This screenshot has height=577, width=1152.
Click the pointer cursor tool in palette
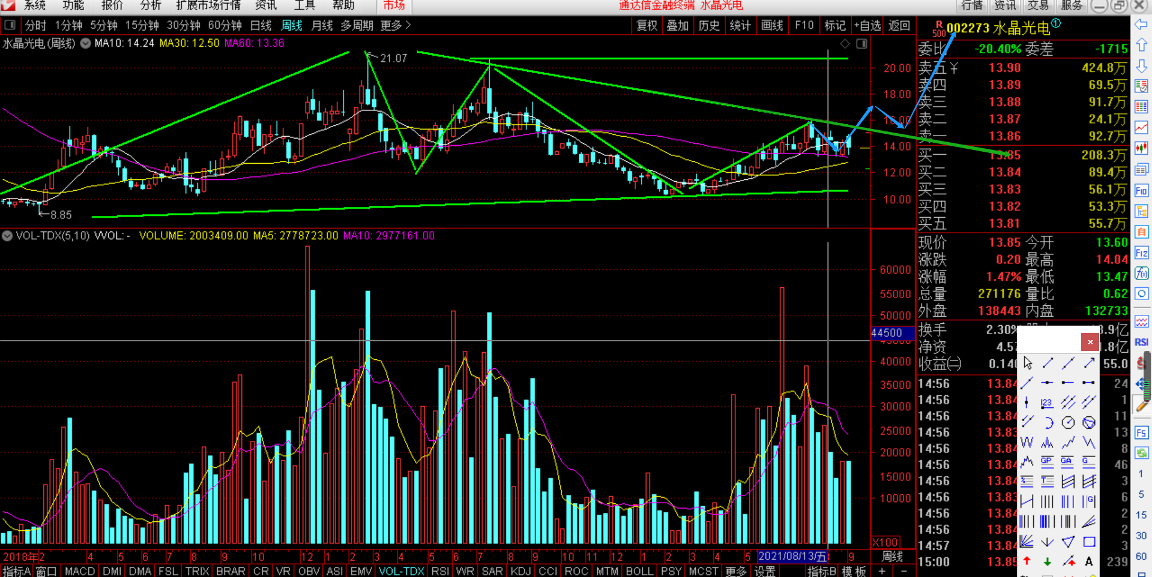(x=1027, y=363)
